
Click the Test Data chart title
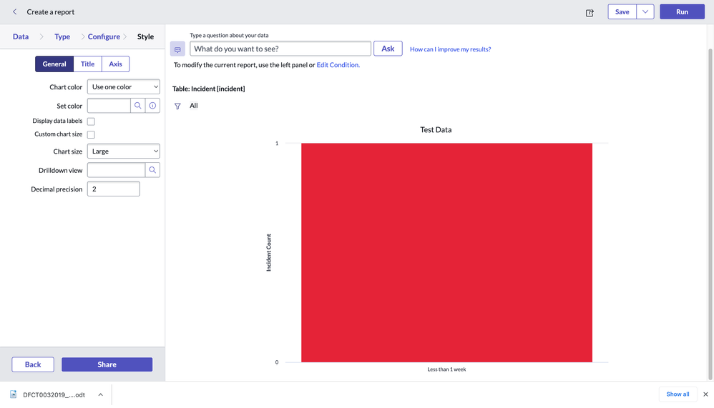click(436, 129)
